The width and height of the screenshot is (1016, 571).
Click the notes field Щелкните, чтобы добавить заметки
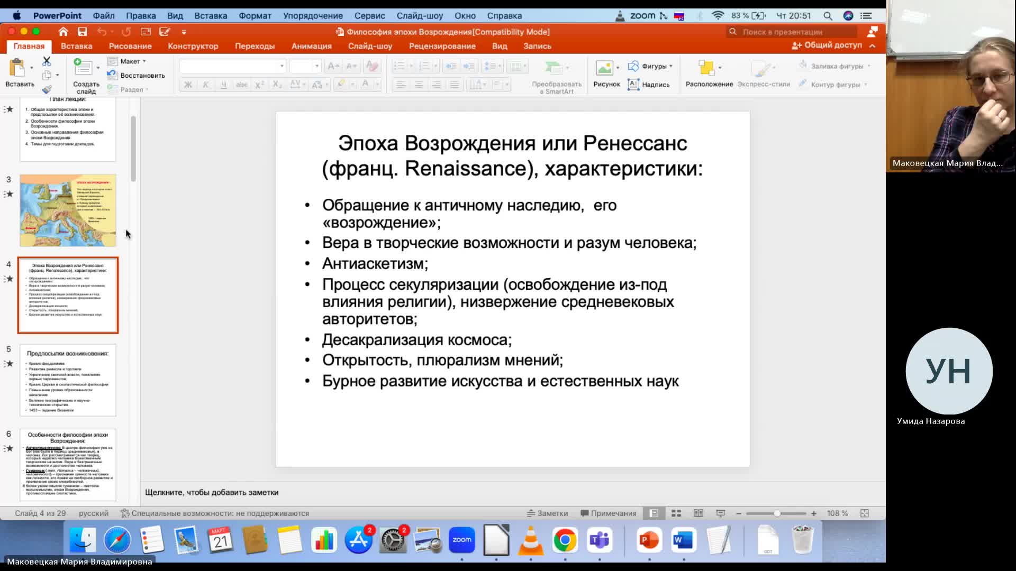point(212,492)
